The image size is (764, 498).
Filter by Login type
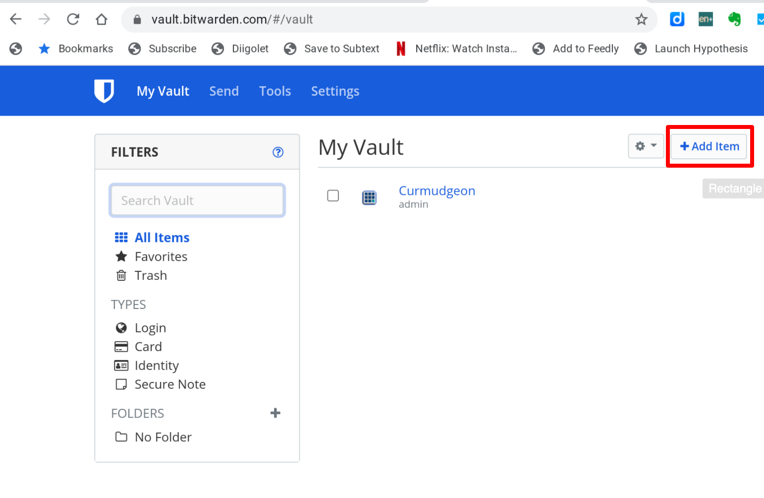141,328
